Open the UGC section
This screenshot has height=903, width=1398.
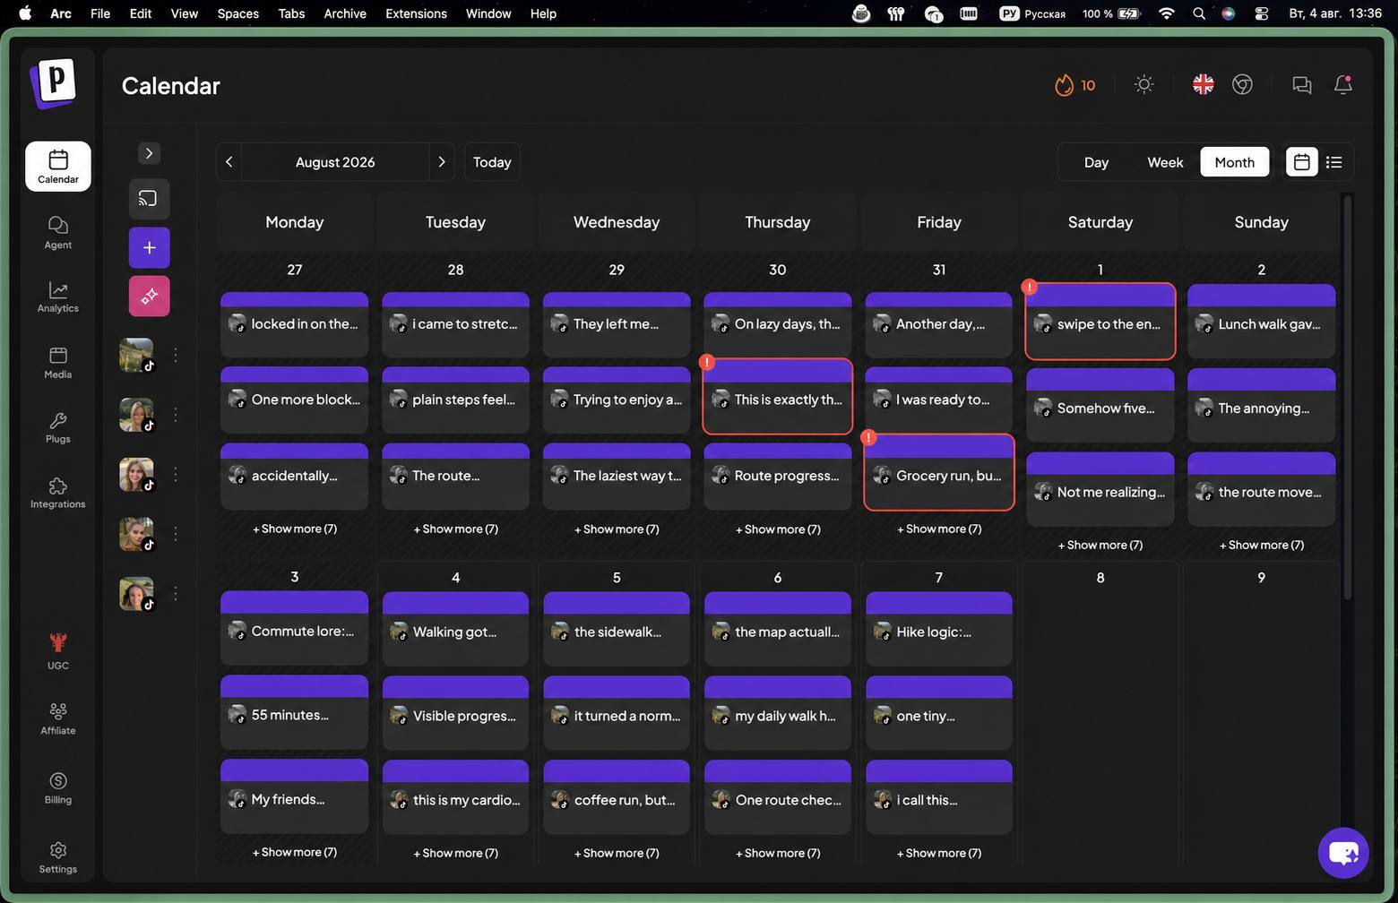pos(57,651)
